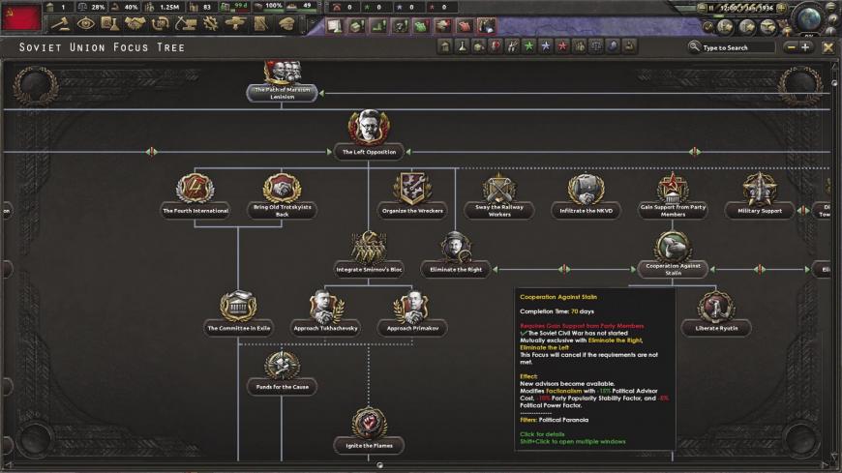This screenshot has height=473, width=842.
Task: Open the Intelligence agency eye icon
Action: coord(85,24)
